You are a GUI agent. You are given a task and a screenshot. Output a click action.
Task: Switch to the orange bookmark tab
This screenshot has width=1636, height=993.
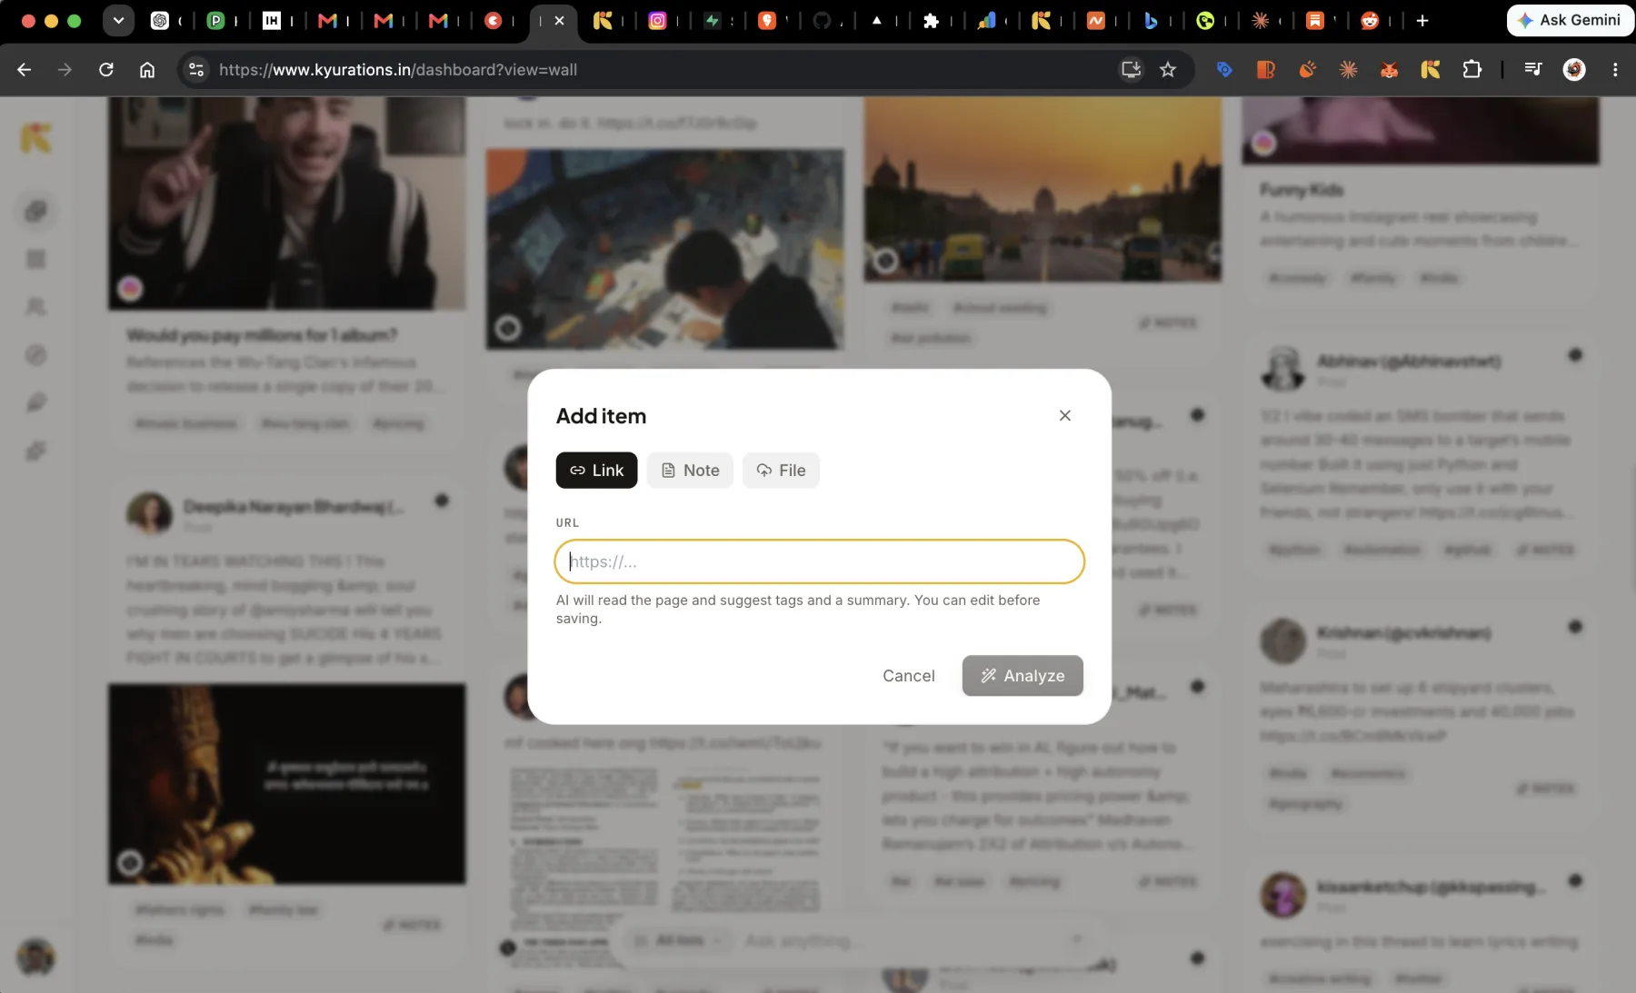(1315, 20)
